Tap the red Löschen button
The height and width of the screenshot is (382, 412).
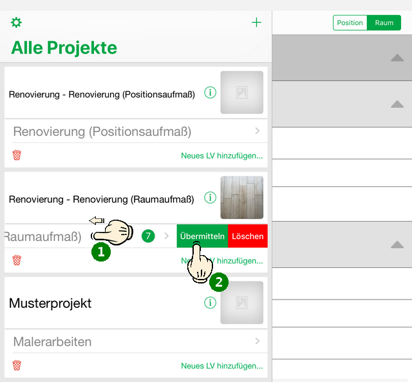[248, 236]
